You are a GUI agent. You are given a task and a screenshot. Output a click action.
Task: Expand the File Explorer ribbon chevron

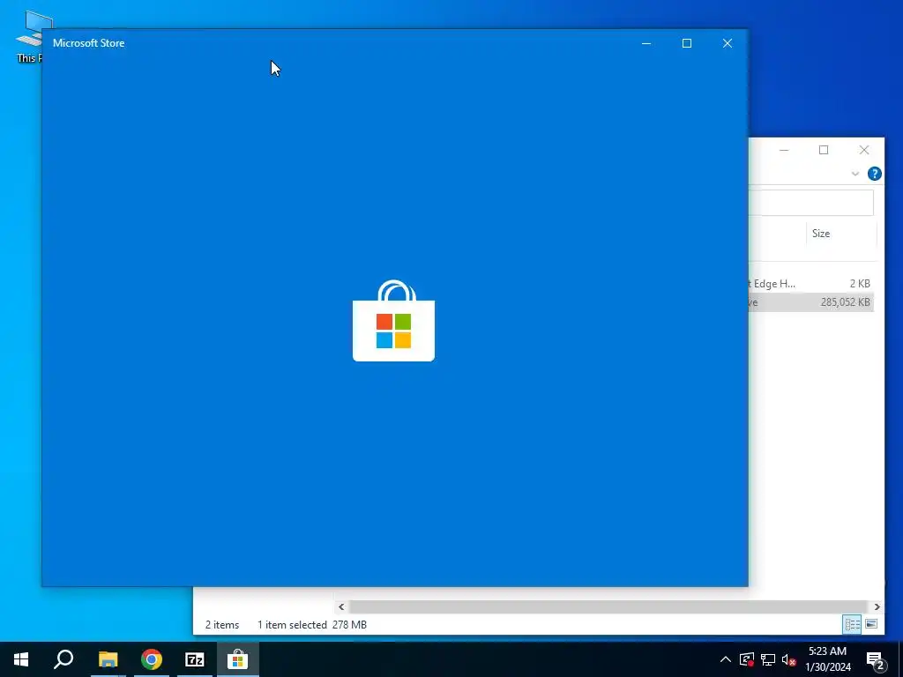coord(855,174)
